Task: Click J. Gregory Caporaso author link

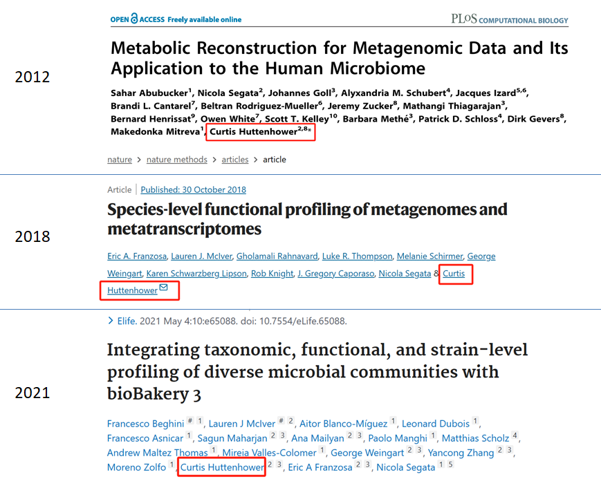Action: point(335,274)
